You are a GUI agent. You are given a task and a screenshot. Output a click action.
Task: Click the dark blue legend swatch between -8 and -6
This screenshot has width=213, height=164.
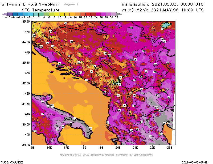coord(15,14)
